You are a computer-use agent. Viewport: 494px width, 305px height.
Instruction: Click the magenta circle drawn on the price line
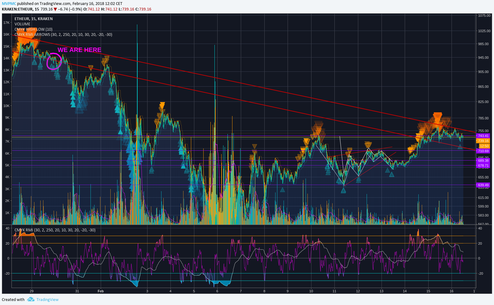(x=54, y=61)
